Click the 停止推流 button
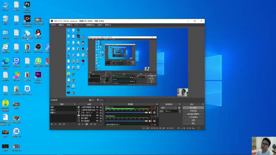The image size is (276, 155). click(193, 107)
